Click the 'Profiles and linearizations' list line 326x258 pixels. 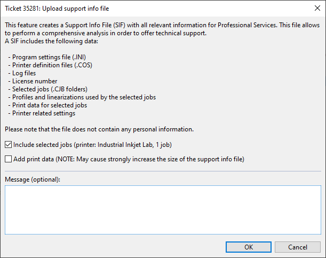pyautogui.click(x=83, y=97)
